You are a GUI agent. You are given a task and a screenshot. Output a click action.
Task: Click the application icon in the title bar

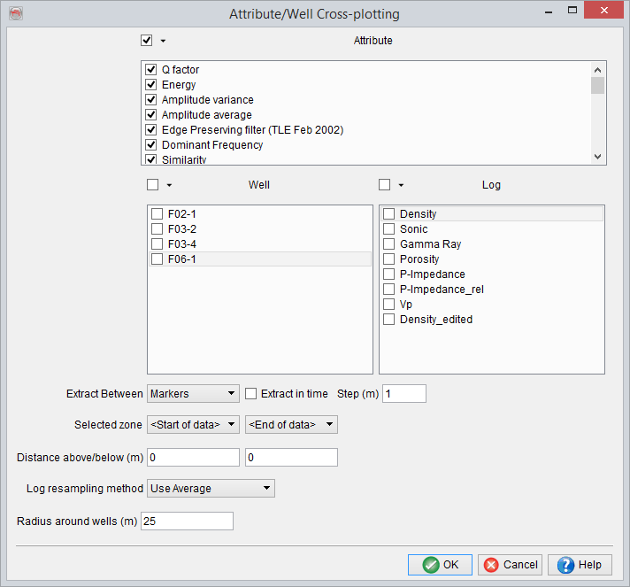15,13
